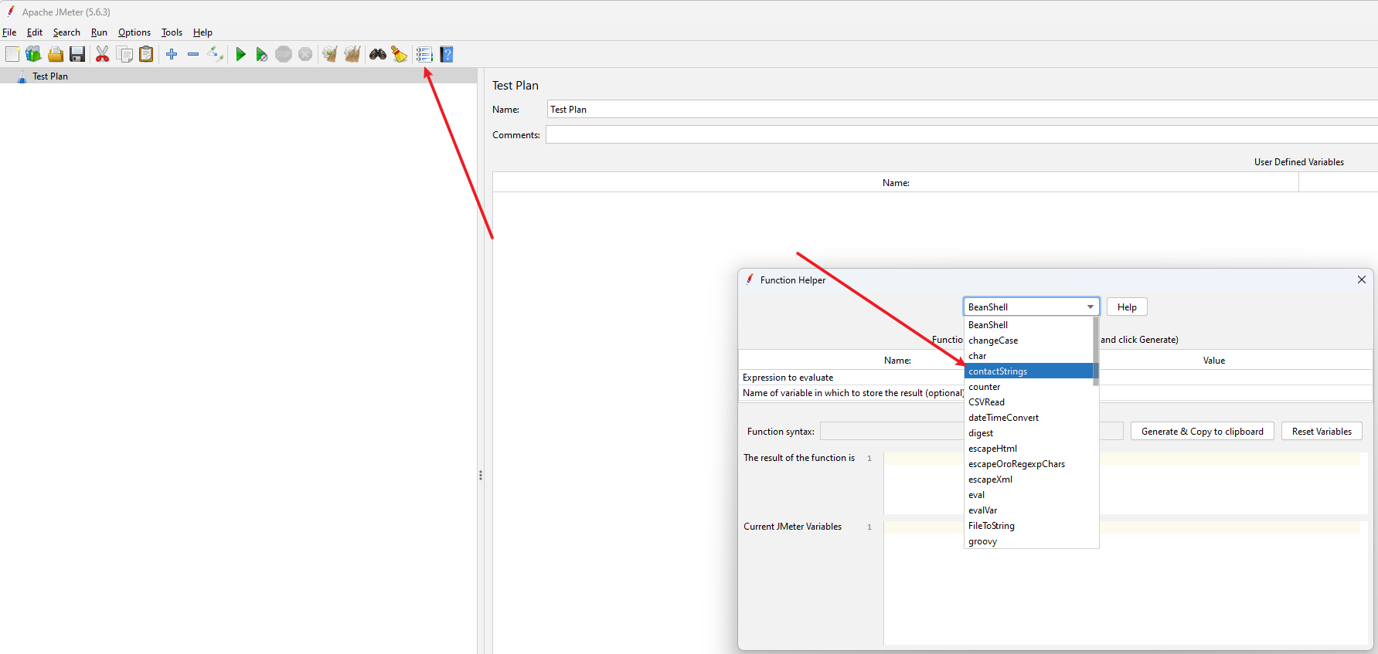Click the Save test plan floppy icon

(x=77, y=54)
